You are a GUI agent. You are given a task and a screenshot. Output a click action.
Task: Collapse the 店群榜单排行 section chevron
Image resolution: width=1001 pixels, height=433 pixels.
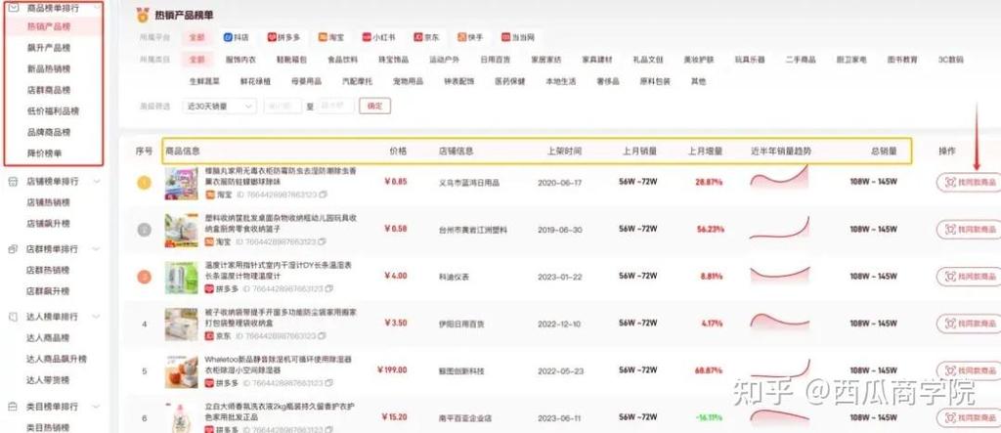(x=97, y=249)
